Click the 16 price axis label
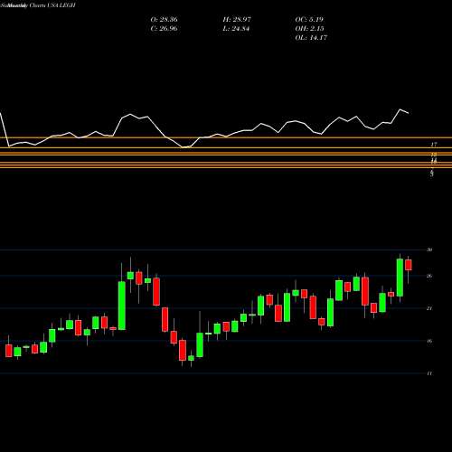This screenshot has width=452, height=452. click(x=429, y=341)
